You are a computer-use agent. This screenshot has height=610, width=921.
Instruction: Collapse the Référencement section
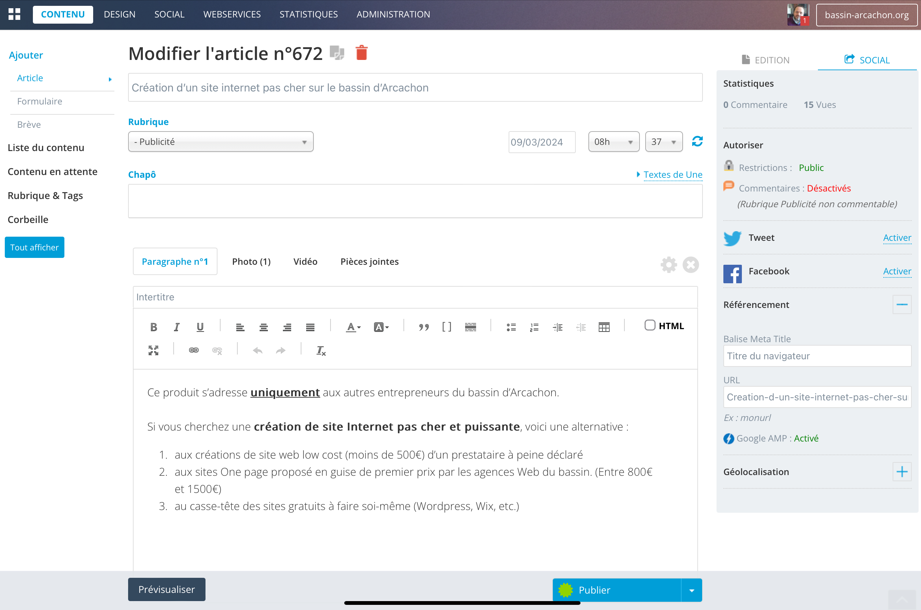(903, 304)
